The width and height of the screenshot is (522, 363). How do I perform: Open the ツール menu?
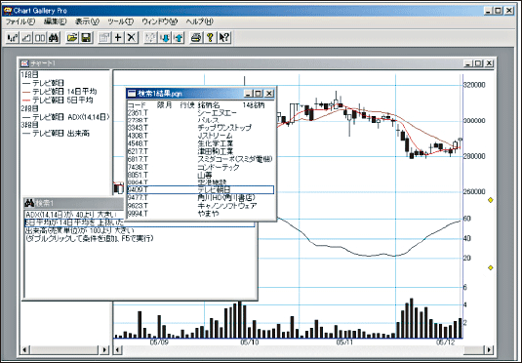click(x=121, y=21)
